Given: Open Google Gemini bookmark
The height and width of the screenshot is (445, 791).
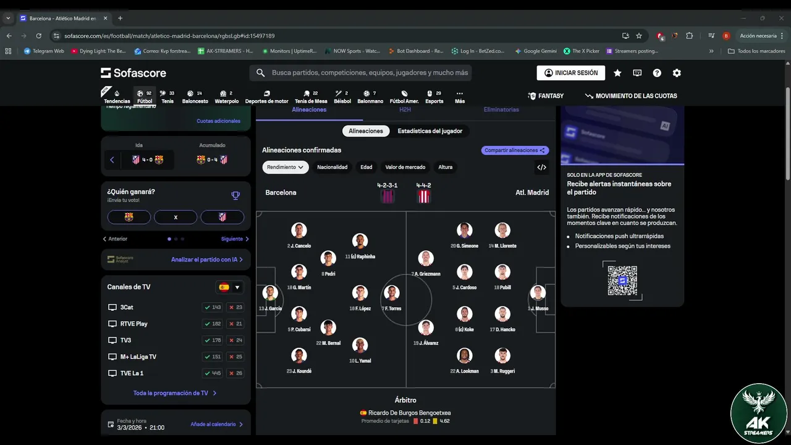Looking at the screenshot, I should (x=536, y=51).
